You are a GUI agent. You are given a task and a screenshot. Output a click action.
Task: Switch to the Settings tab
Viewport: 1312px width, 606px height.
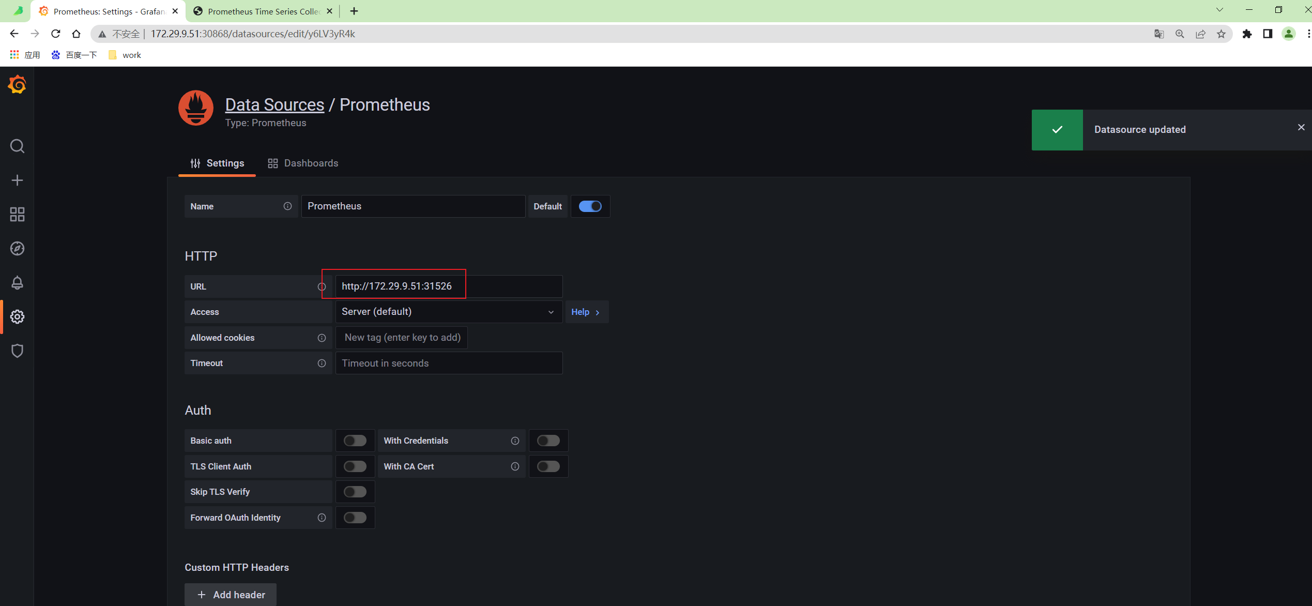pos(217,163)
